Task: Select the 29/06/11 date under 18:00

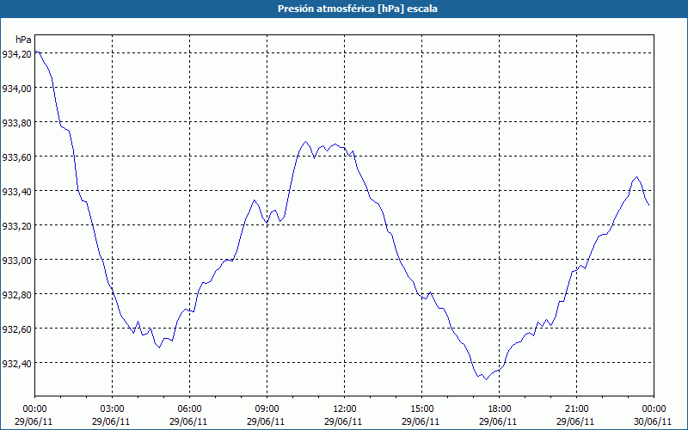Action: pyautogui.click(x=498, y=421)
